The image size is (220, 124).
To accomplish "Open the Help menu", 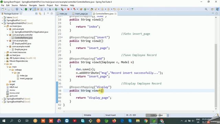I will [x=72, y=6].
